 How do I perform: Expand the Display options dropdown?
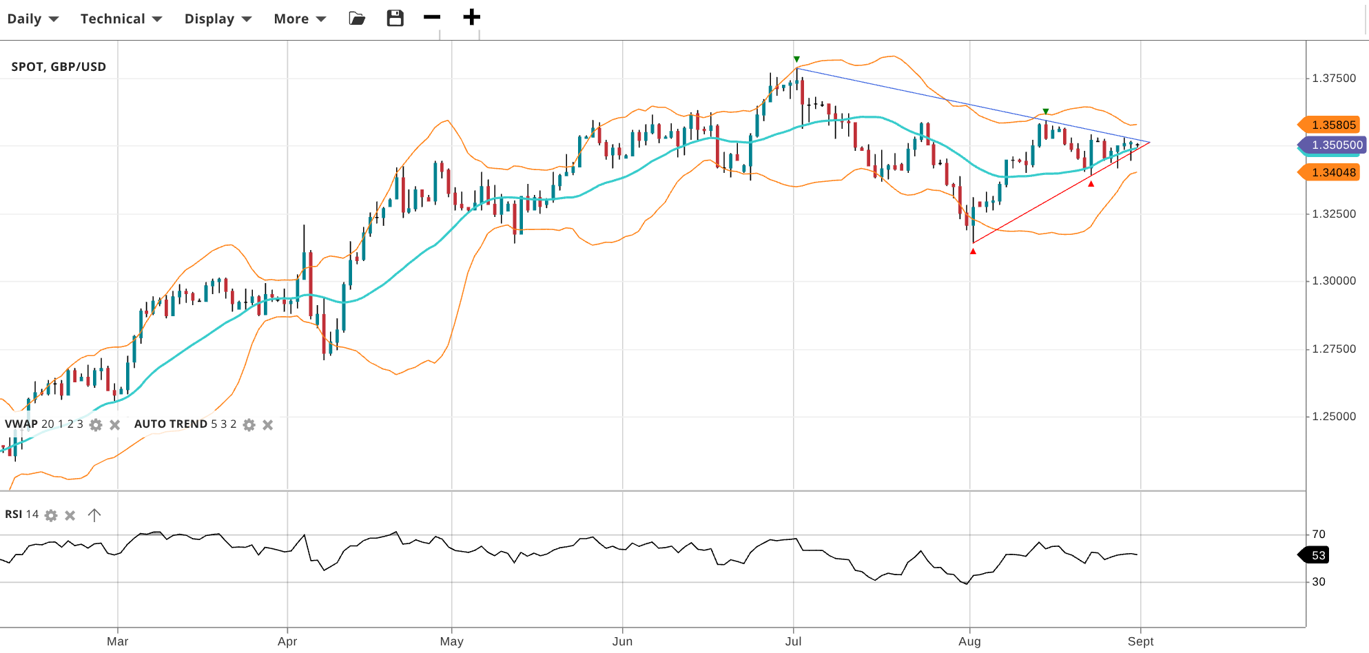pyautogui.click(x=218, y=19)
